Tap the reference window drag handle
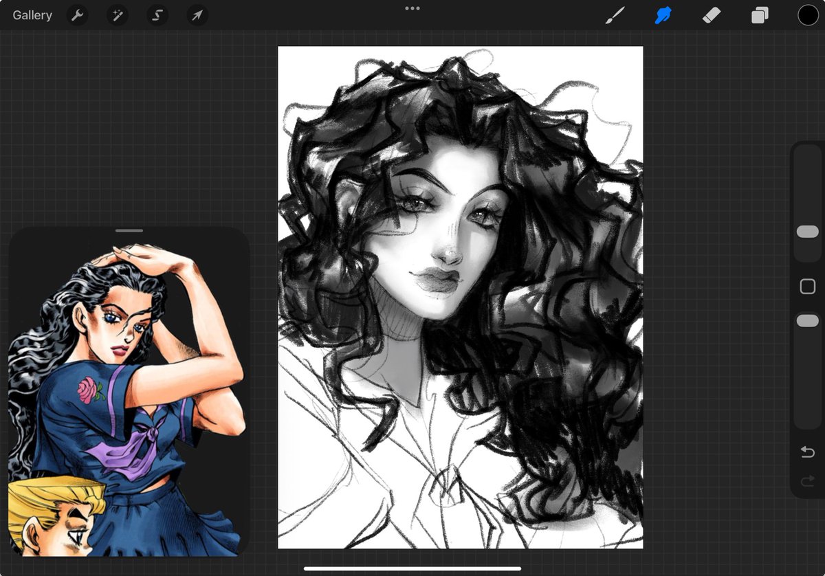Image resolution: width=825 pixels, height=576 pixels. pos(129,230)
